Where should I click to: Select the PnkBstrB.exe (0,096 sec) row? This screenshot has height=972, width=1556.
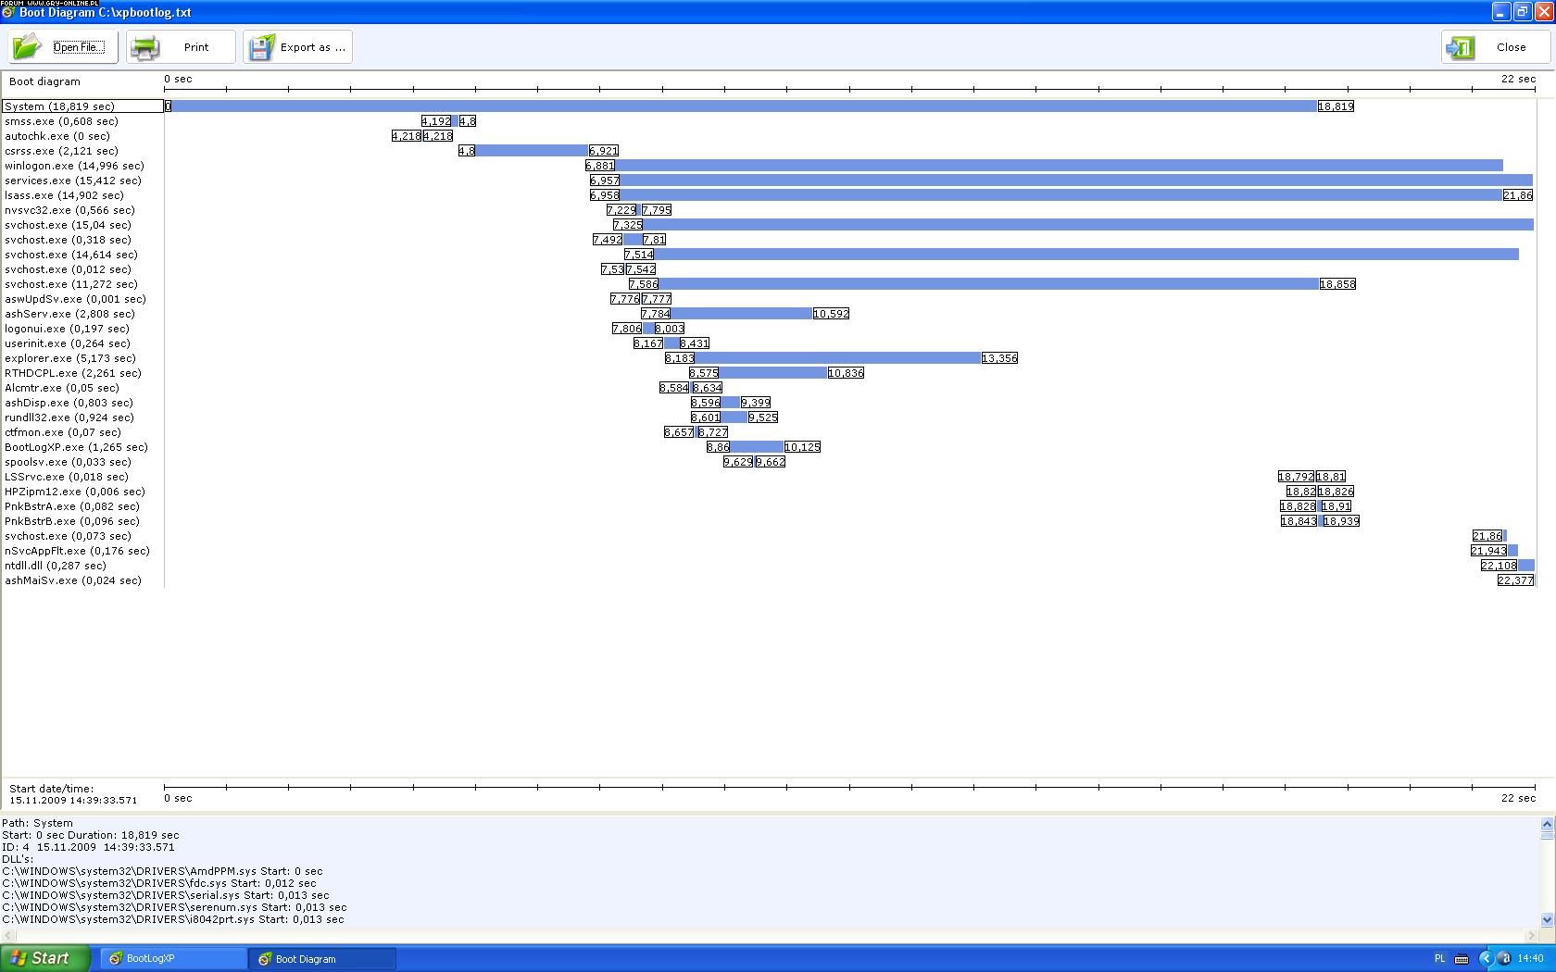[x=71, y=521]
